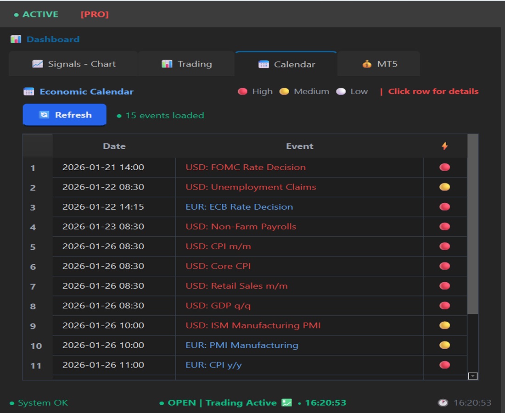Click the yellow Medium impact legend dot
Screen dimensions: 505x413
pos(284,91)
